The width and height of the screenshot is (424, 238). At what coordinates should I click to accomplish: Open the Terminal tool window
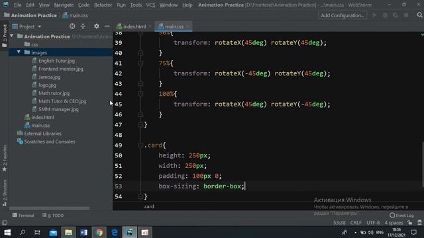[23, 215]
